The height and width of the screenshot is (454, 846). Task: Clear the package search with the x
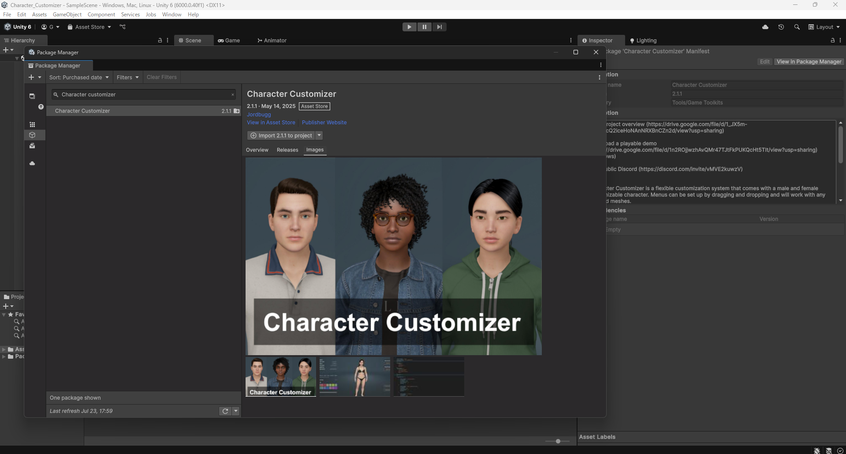coord(233,94)
